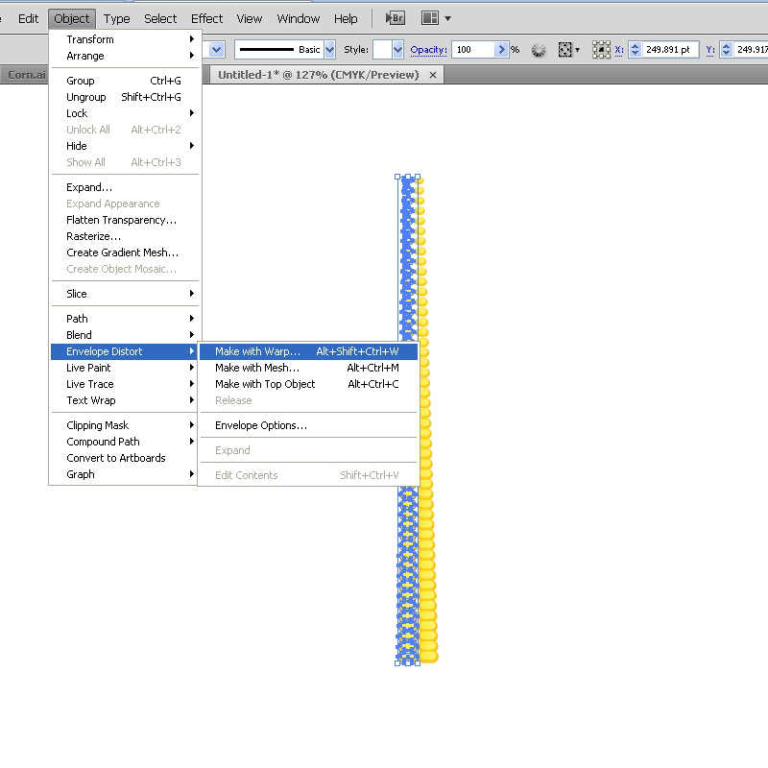Choose Expand... from the Object menu
Image resolution: width=768 pixels, height=768 pixels.
tap(125, 187)
